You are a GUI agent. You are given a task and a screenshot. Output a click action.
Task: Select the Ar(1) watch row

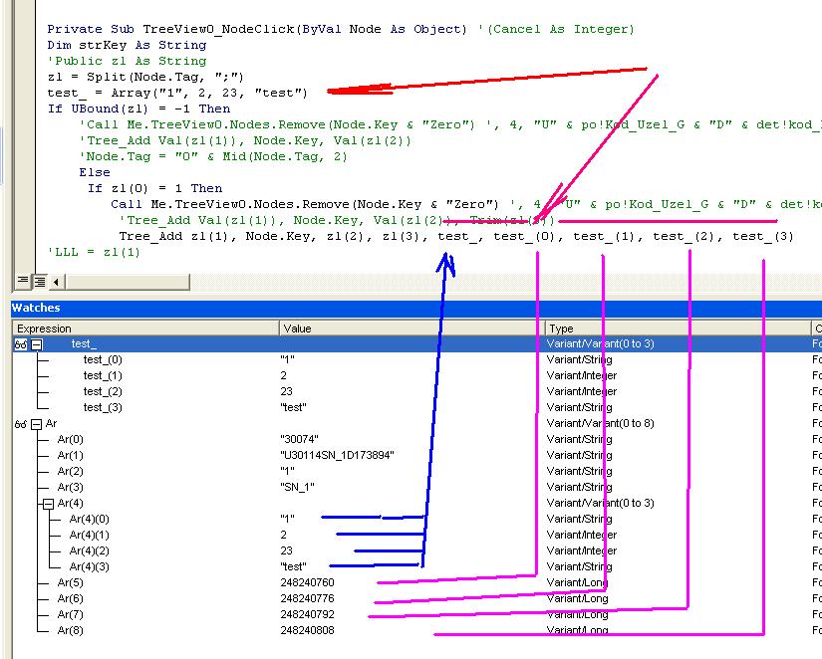coord(416,455)
